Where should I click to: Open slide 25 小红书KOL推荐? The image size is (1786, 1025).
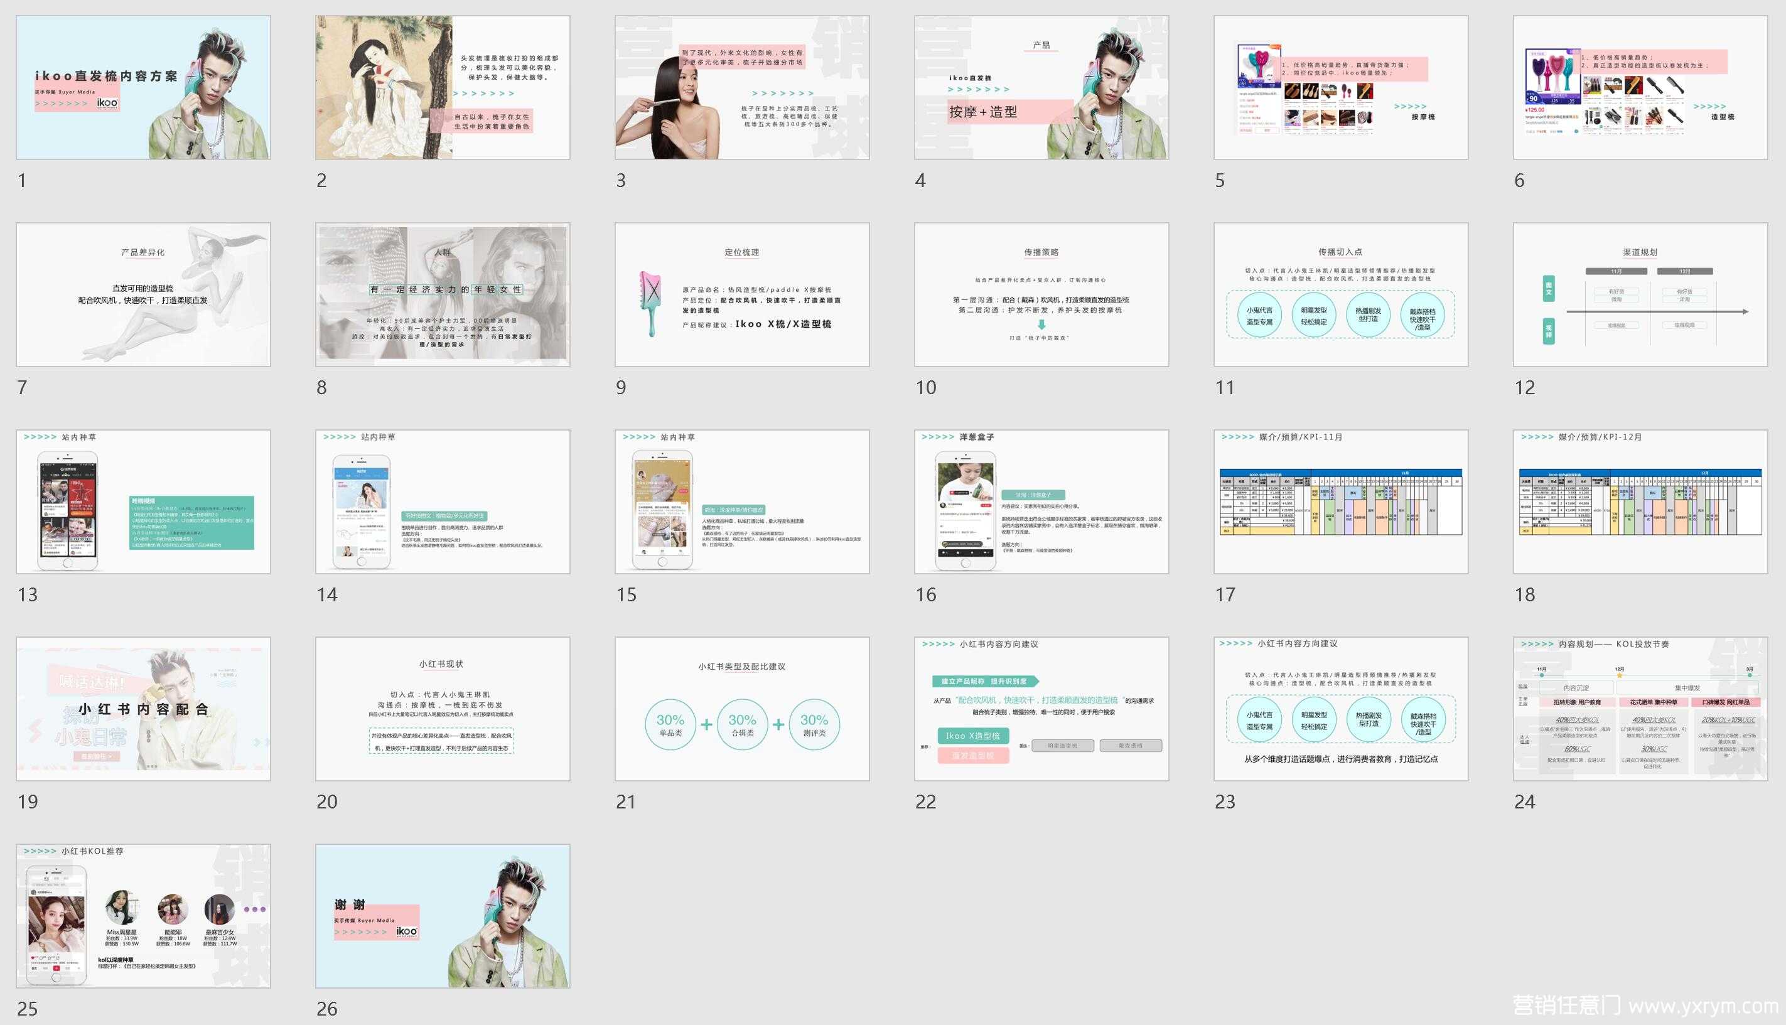(143, 915)
